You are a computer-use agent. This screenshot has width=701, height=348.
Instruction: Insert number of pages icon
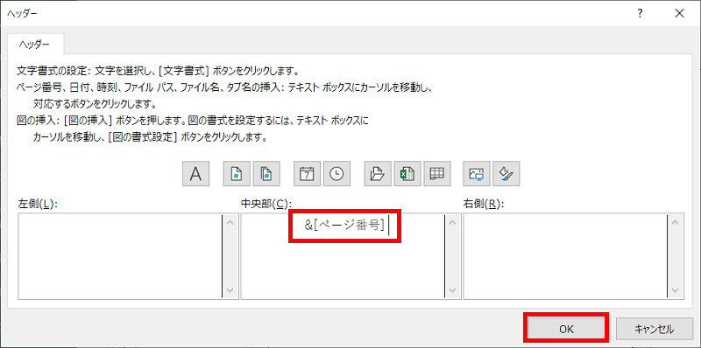tap(266, 173)
